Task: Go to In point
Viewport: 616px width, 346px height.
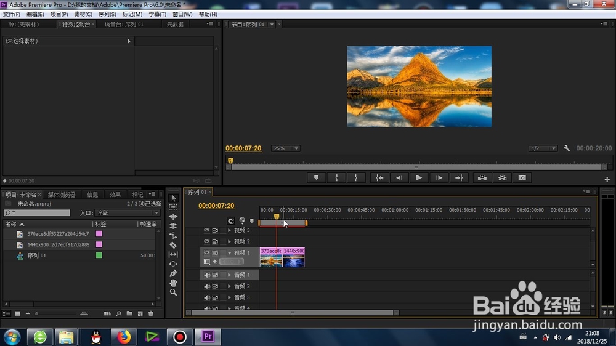Action: (x=379, y=178)
